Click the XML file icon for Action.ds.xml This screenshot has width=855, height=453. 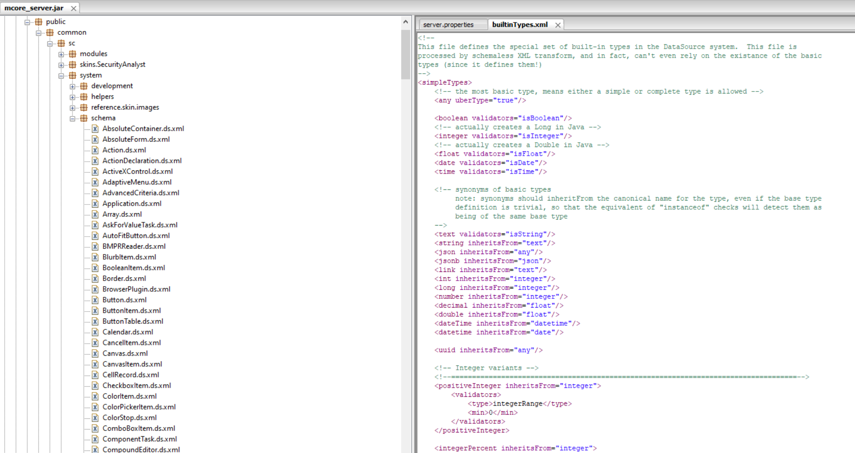[95, 150]
